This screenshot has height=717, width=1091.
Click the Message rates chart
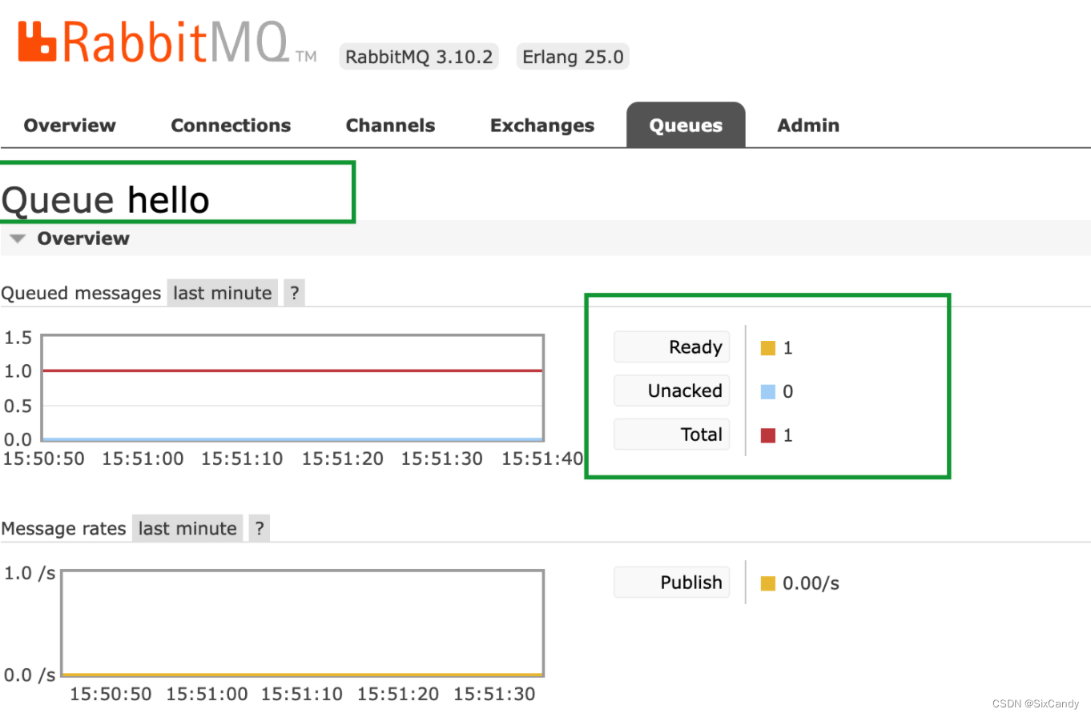click(x=303, y=623)
